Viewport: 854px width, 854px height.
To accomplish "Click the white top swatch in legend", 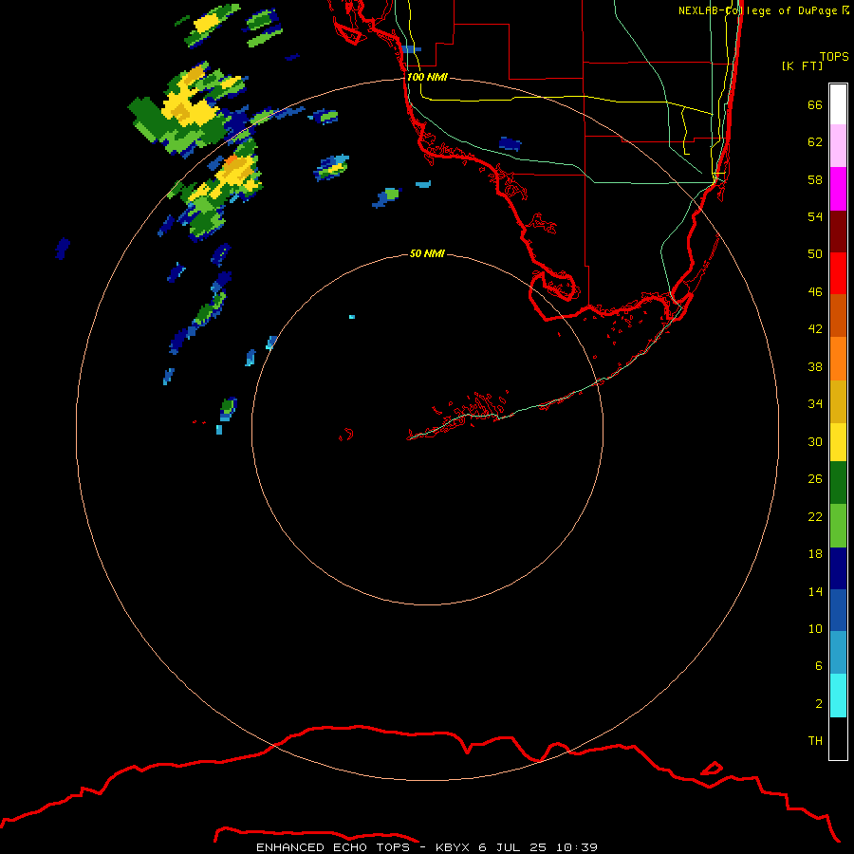I will 838,104.
